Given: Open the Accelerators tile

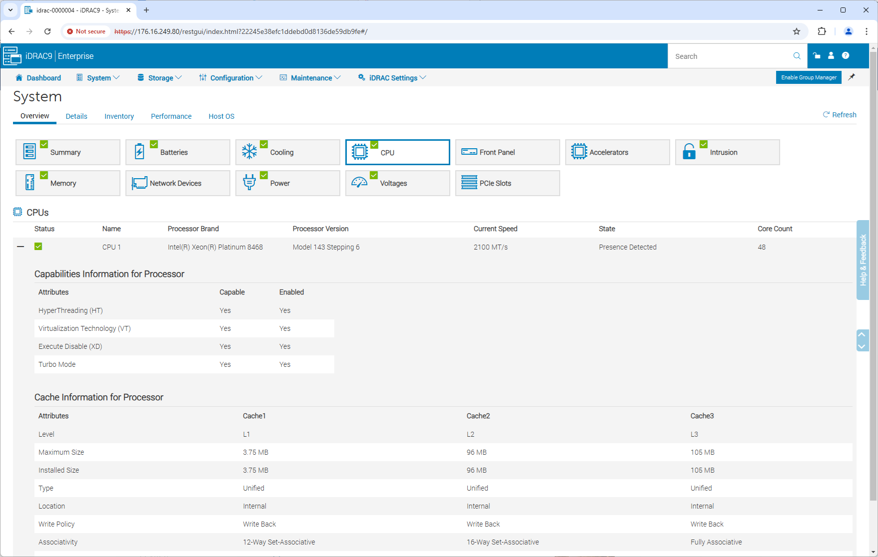Looking at the screenshot, I should coord(618,152).
